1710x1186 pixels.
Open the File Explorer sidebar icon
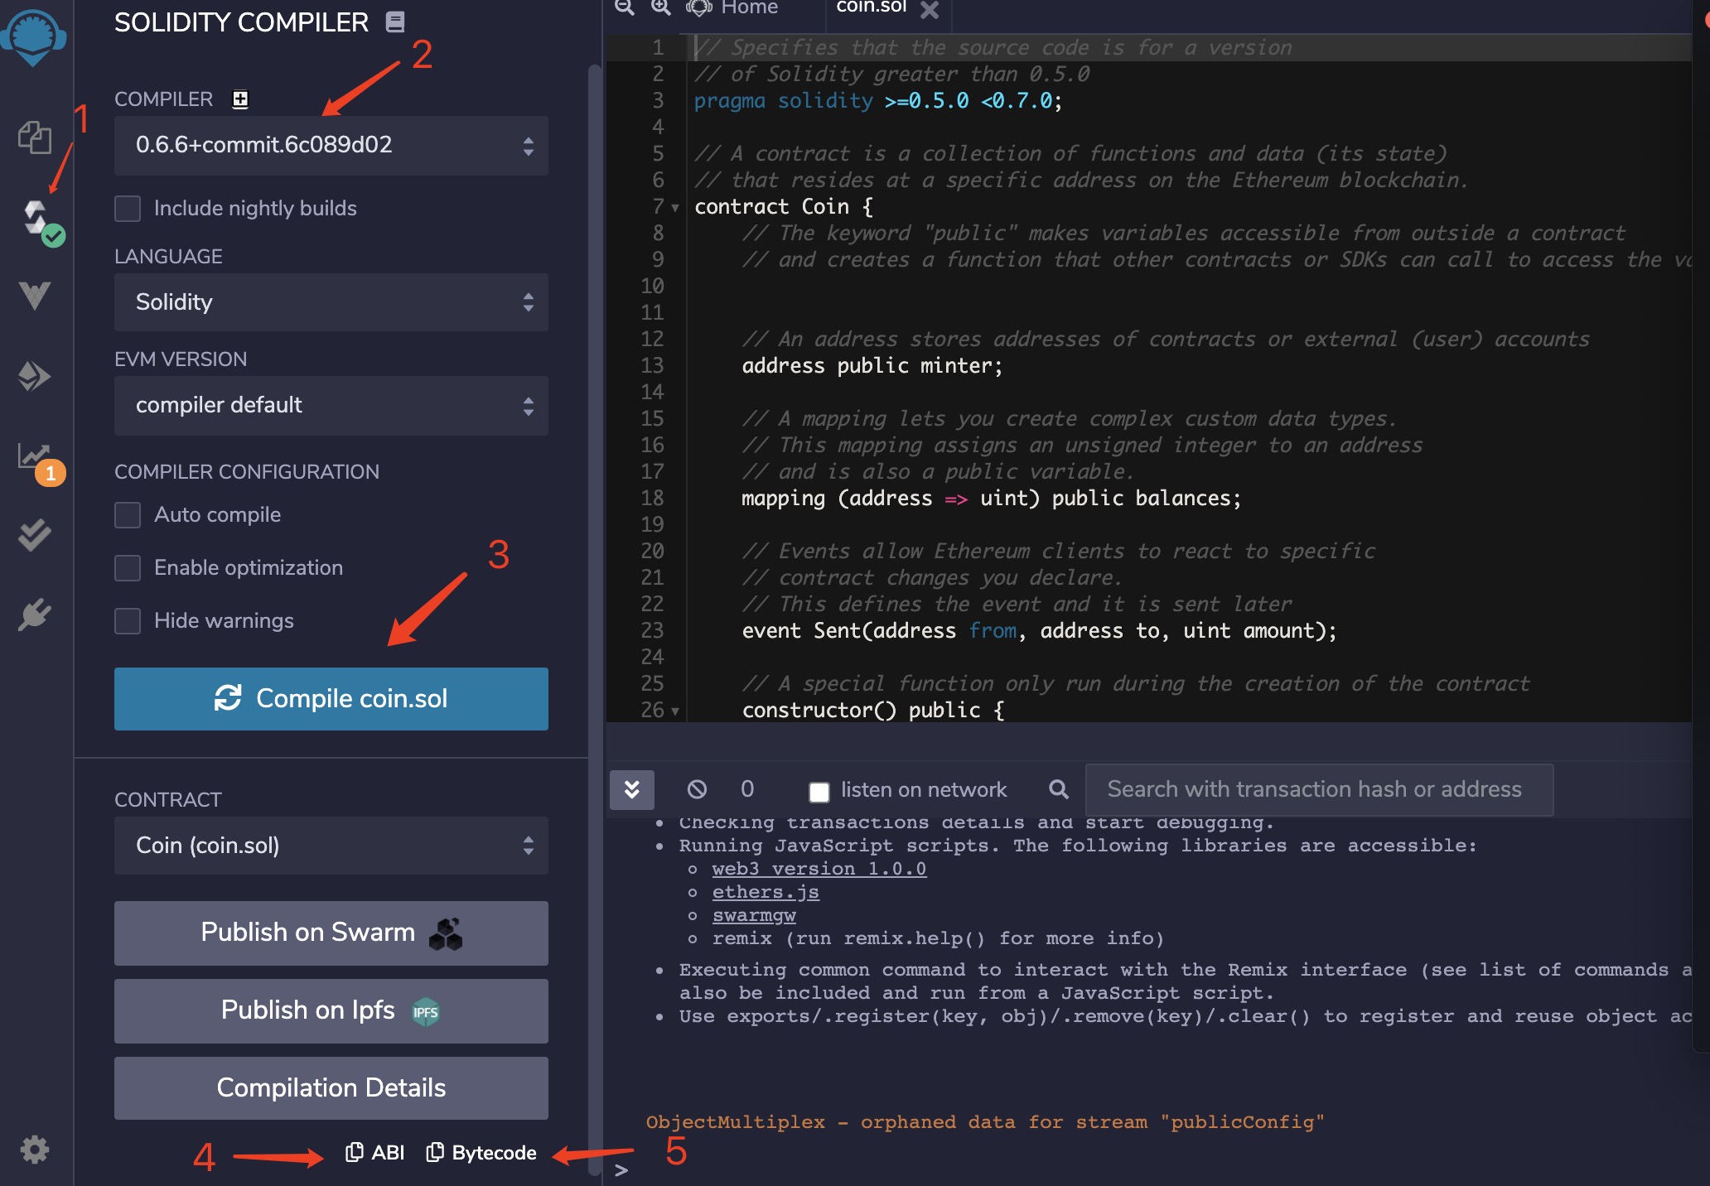35,137
